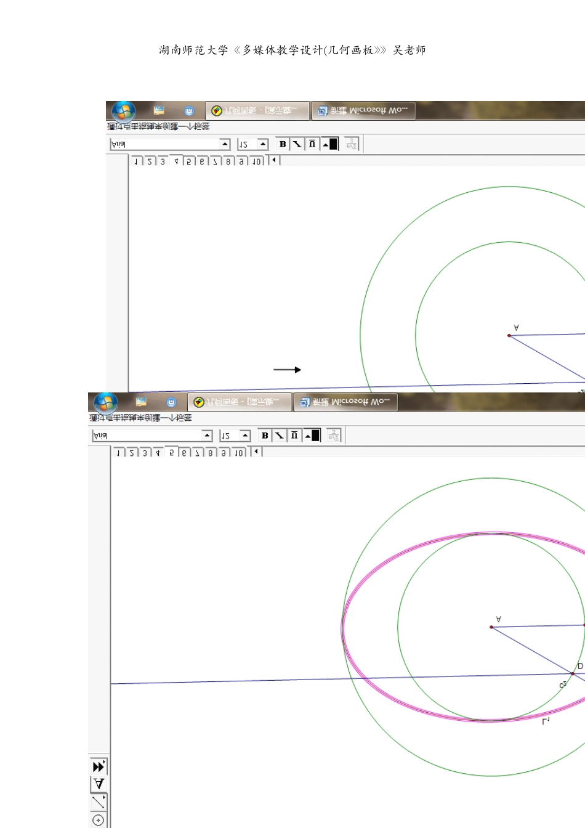The height and width of the screenshot is (828, 585).
Task: Click the math symbol icon in the pink-ellipse window
Action: (334, 436)
